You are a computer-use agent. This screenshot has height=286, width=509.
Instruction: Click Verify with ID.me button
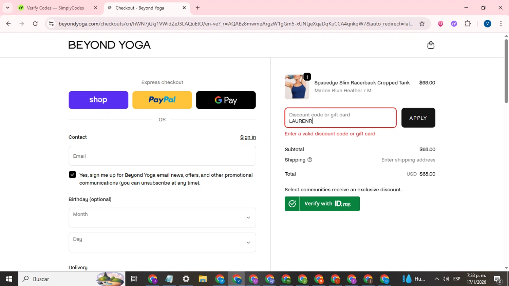pos(322,204)
